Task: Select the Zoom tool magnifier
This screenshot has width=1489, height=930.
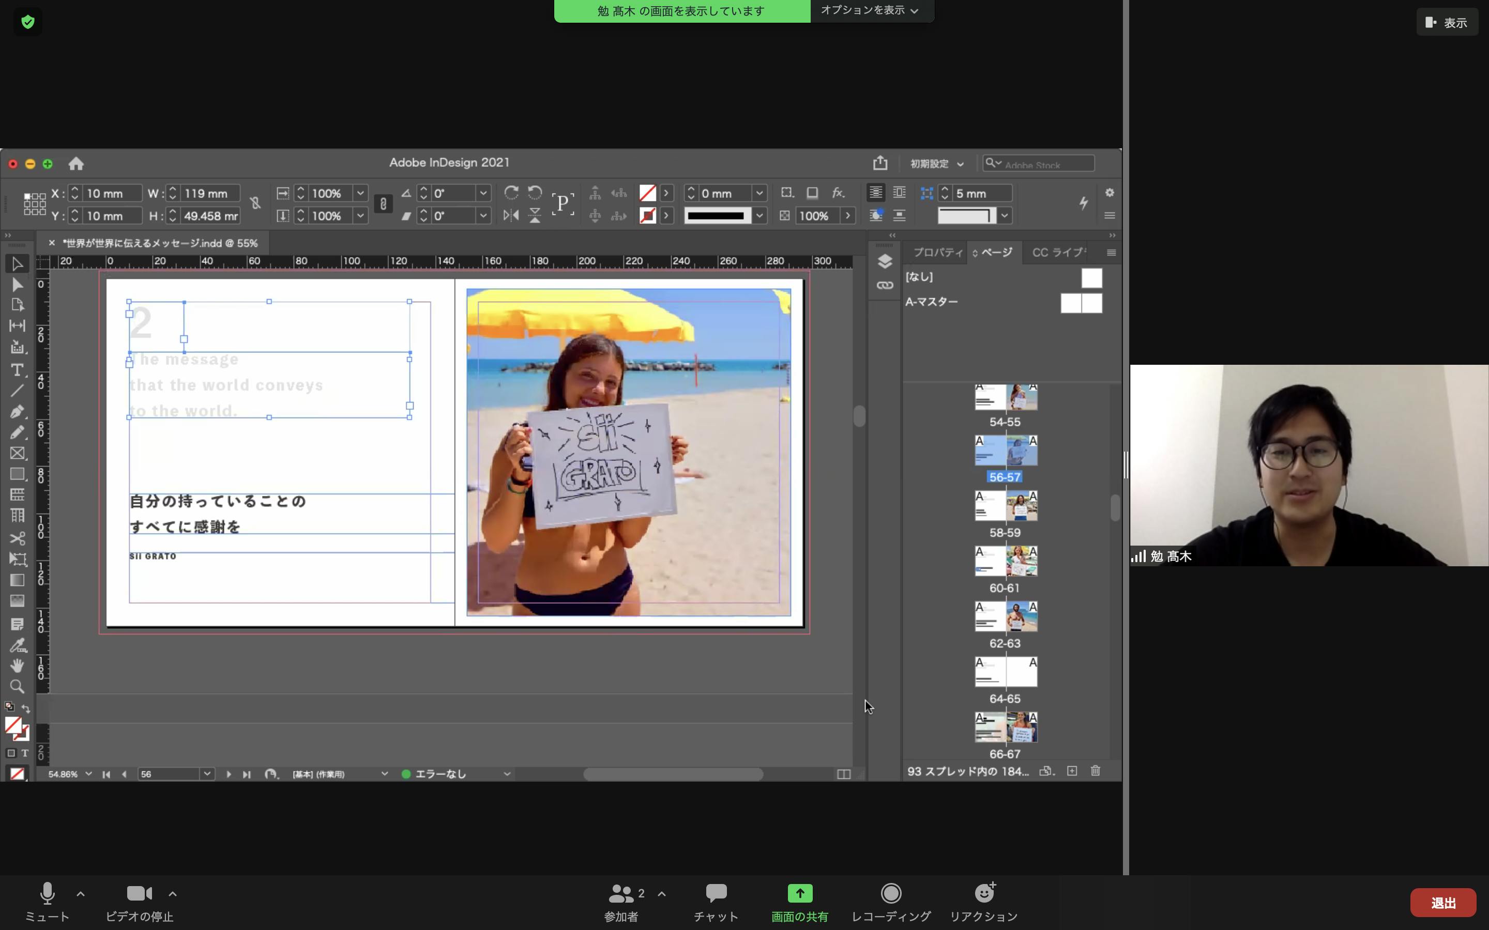Action: (x=17, y=687)
